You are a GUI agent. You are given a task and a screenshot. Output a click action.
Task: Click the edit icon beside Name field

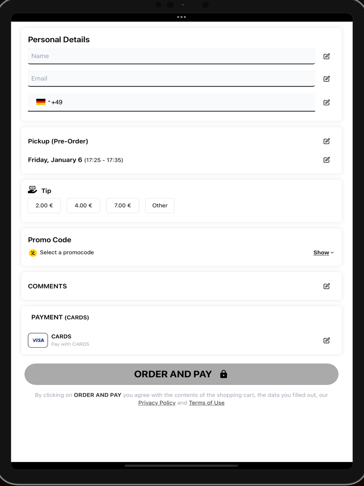click(327, 56)
